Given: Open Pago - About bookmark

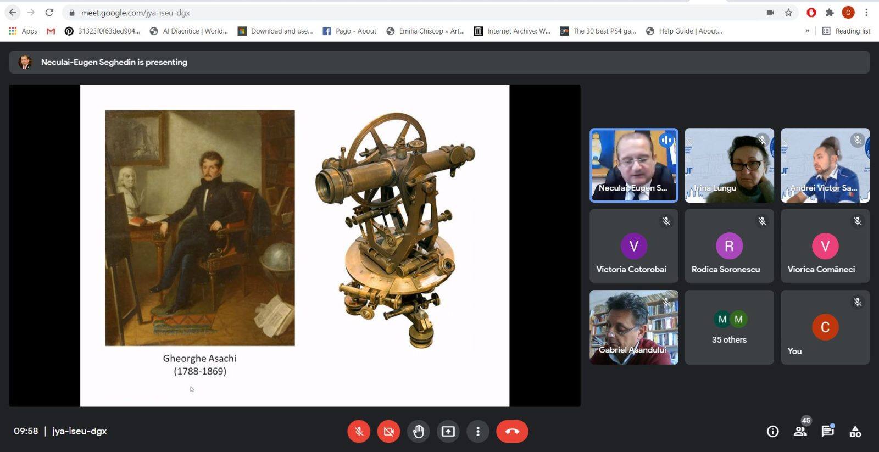Looking at the screenshot, I should click(x=349, y=31).
